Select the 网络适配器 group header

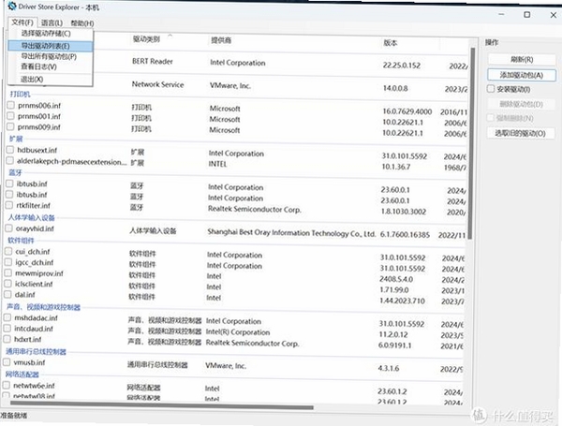click(22, 375)
